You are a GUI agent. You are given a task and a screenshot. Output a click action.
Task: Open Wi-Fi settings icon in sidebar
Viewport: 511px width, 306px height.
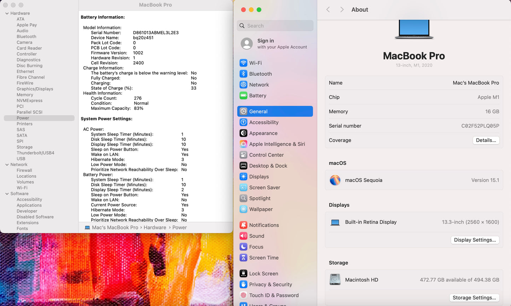click(x=243, y=63)
